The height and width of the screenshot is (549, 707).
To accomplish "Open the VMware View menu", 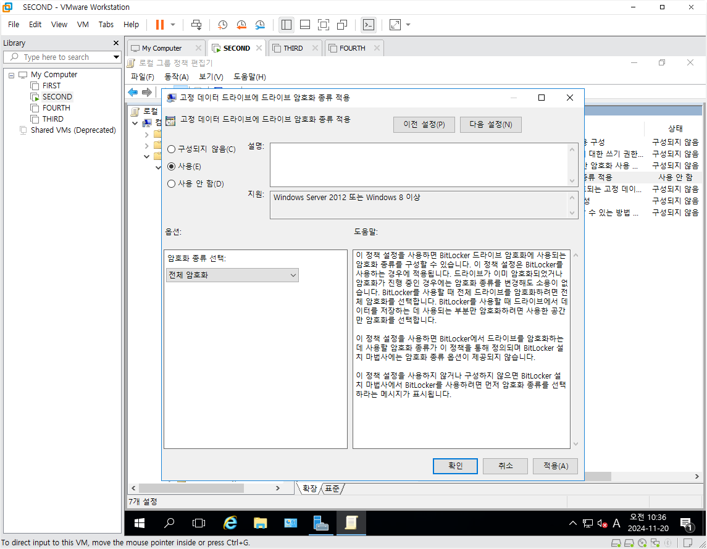I will click(x=59, y=24).
